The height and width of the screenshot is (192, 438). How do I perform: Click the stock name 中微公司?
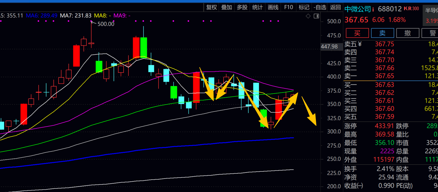click(357, 9)
